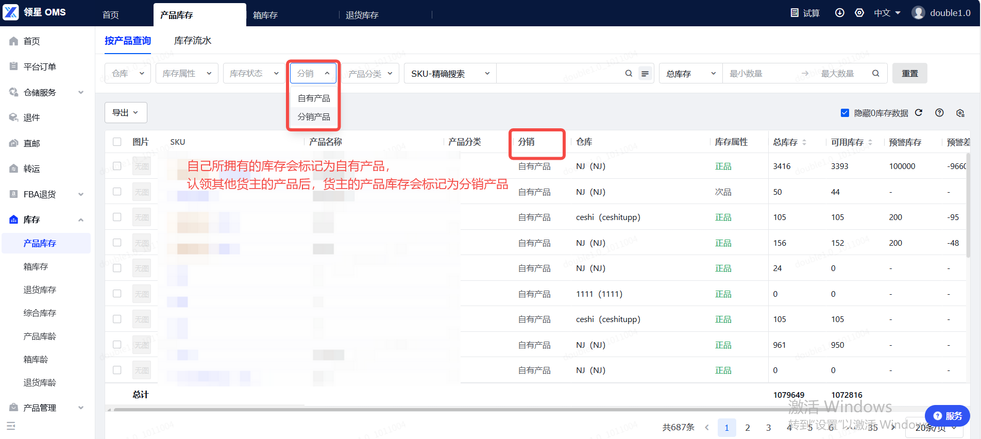981x439 pixels.
Task: Open the column settings icon above table
Action: coord(960,113)
